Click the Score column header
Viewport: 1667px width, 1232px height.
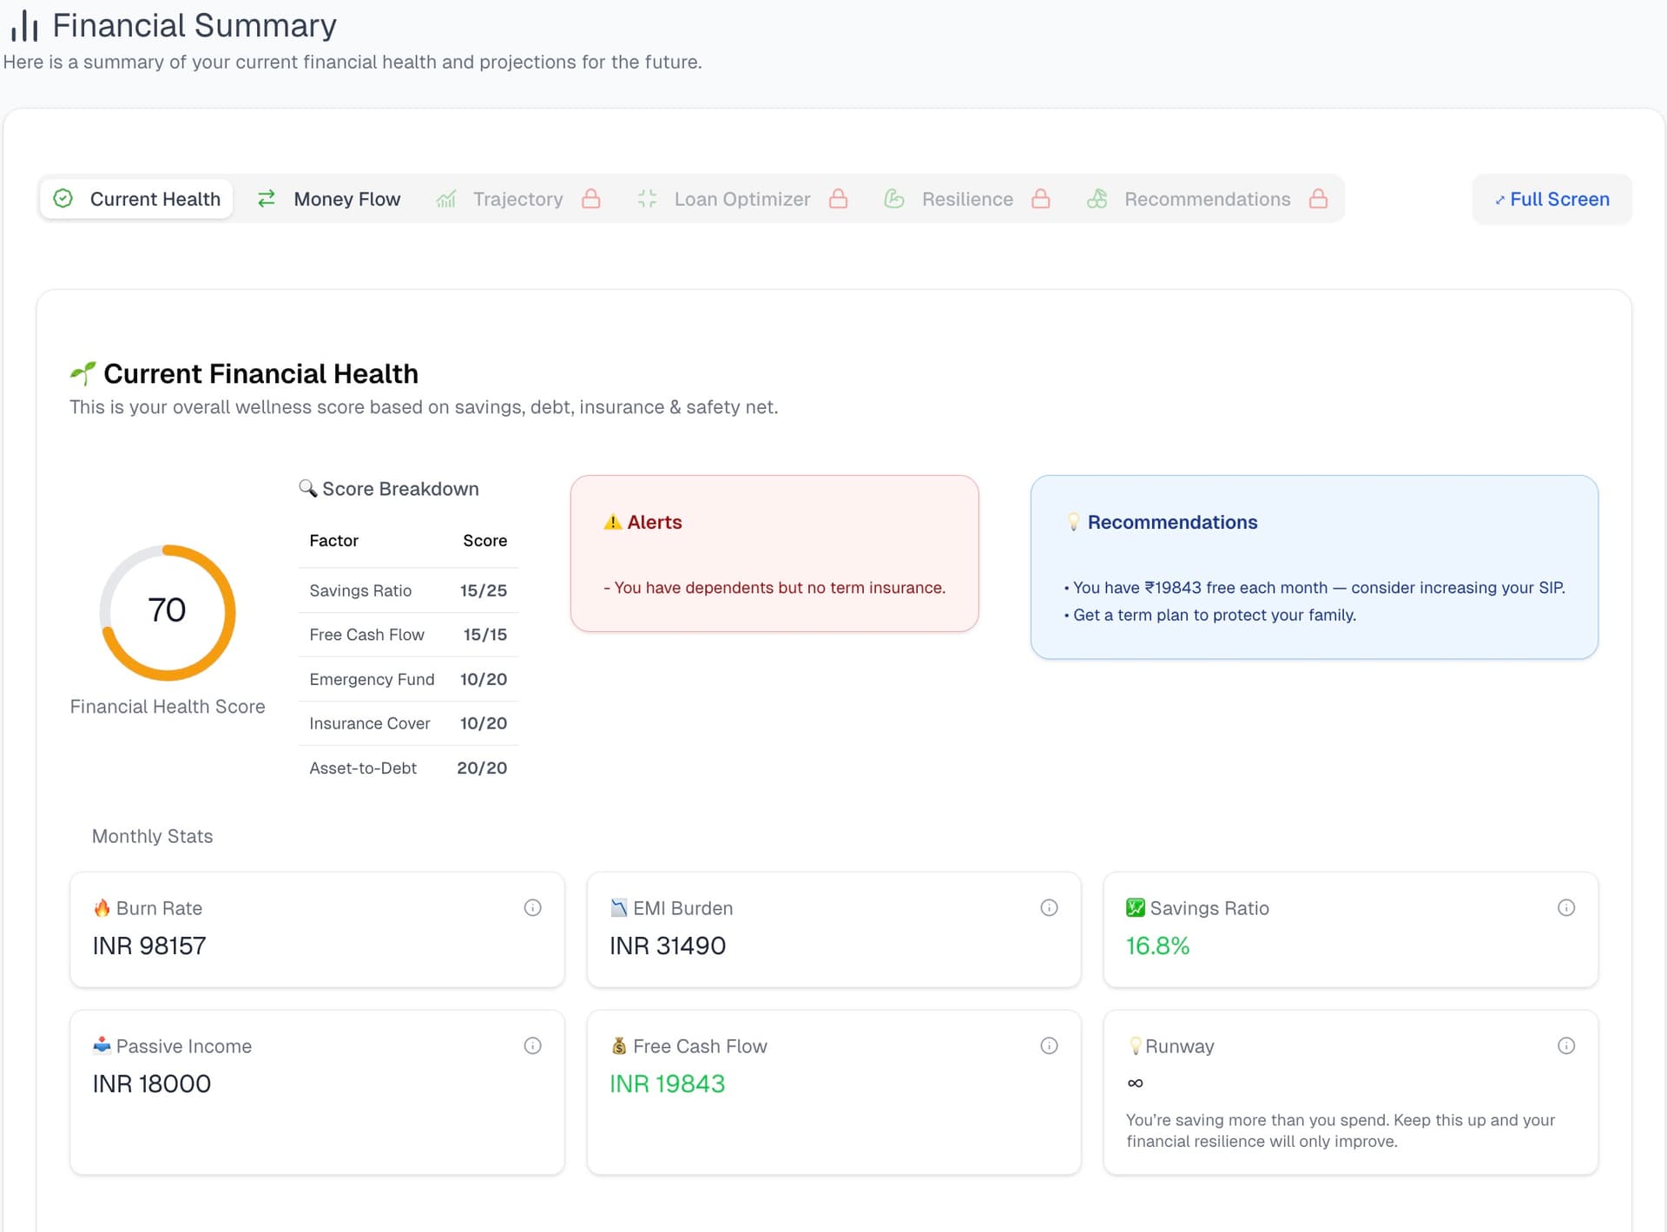[484, 540]
